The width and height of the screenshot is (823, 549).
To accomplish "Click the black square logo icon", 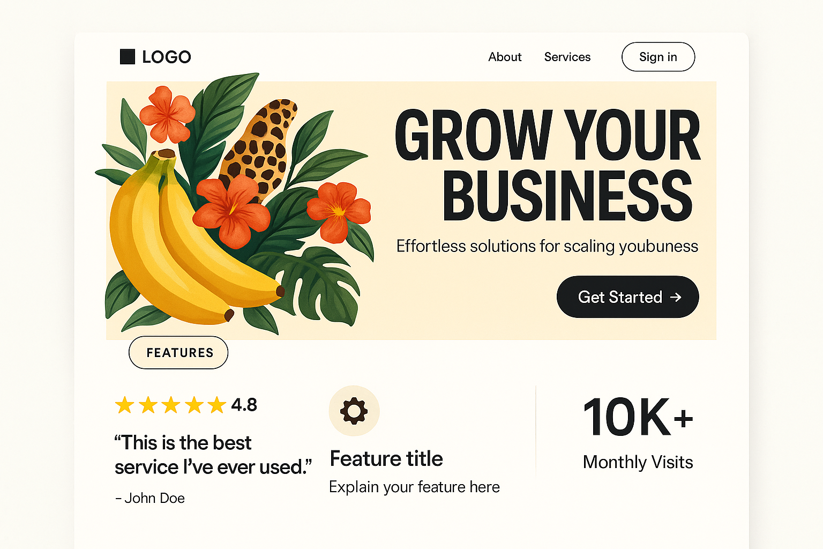I will tap(128, 57).
